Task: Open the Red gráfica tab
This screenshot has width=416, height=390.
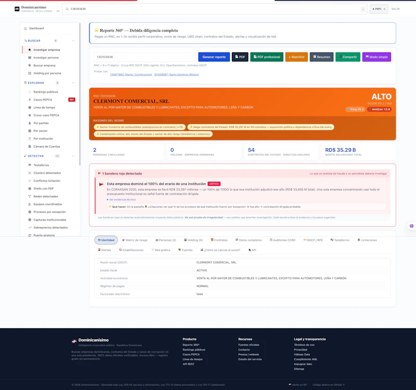Action: pos(161,250)
